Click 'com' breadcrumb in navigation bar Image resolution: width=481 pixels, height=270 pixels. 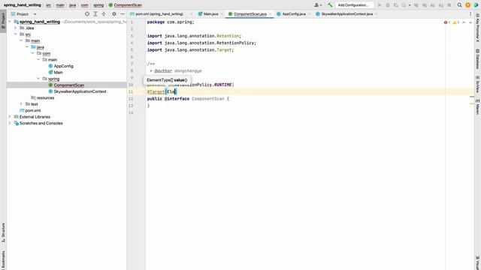85,5
